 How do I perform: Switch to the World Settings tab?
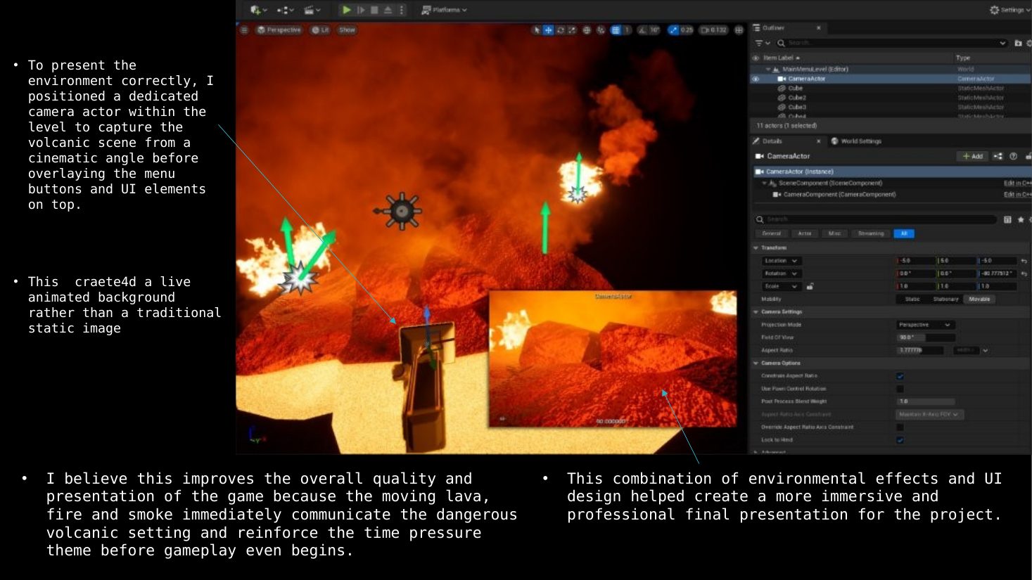tap(856, 141)
